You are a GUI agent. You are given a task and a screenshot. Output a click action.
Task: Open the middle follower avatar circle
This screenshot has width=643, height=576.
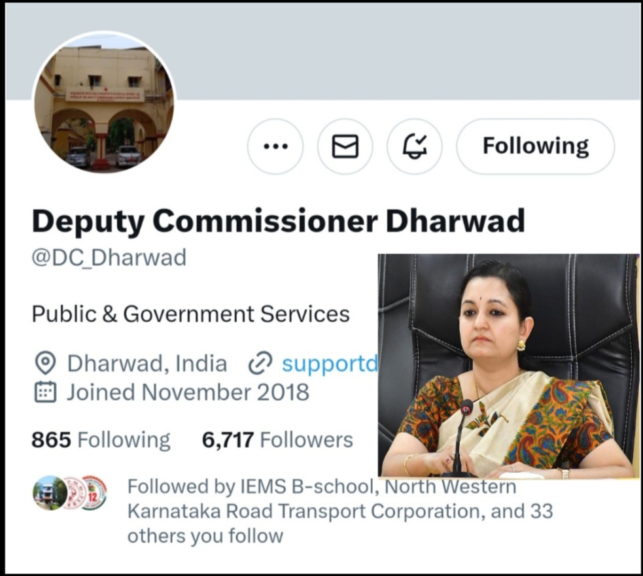pos(73,493)
